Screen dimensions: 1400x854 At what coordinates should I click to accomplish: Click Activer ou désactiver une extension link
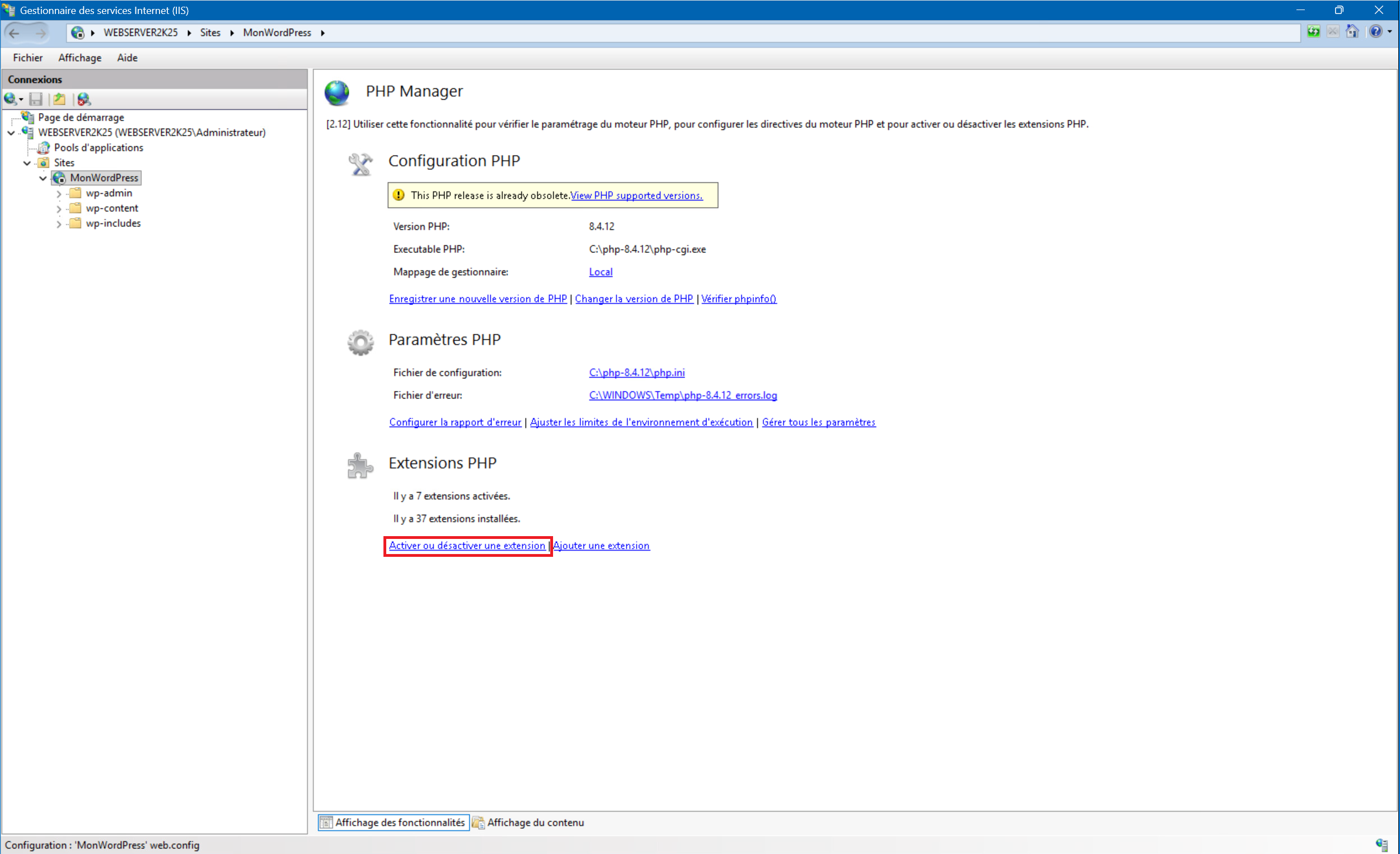[x=466, y=546]
